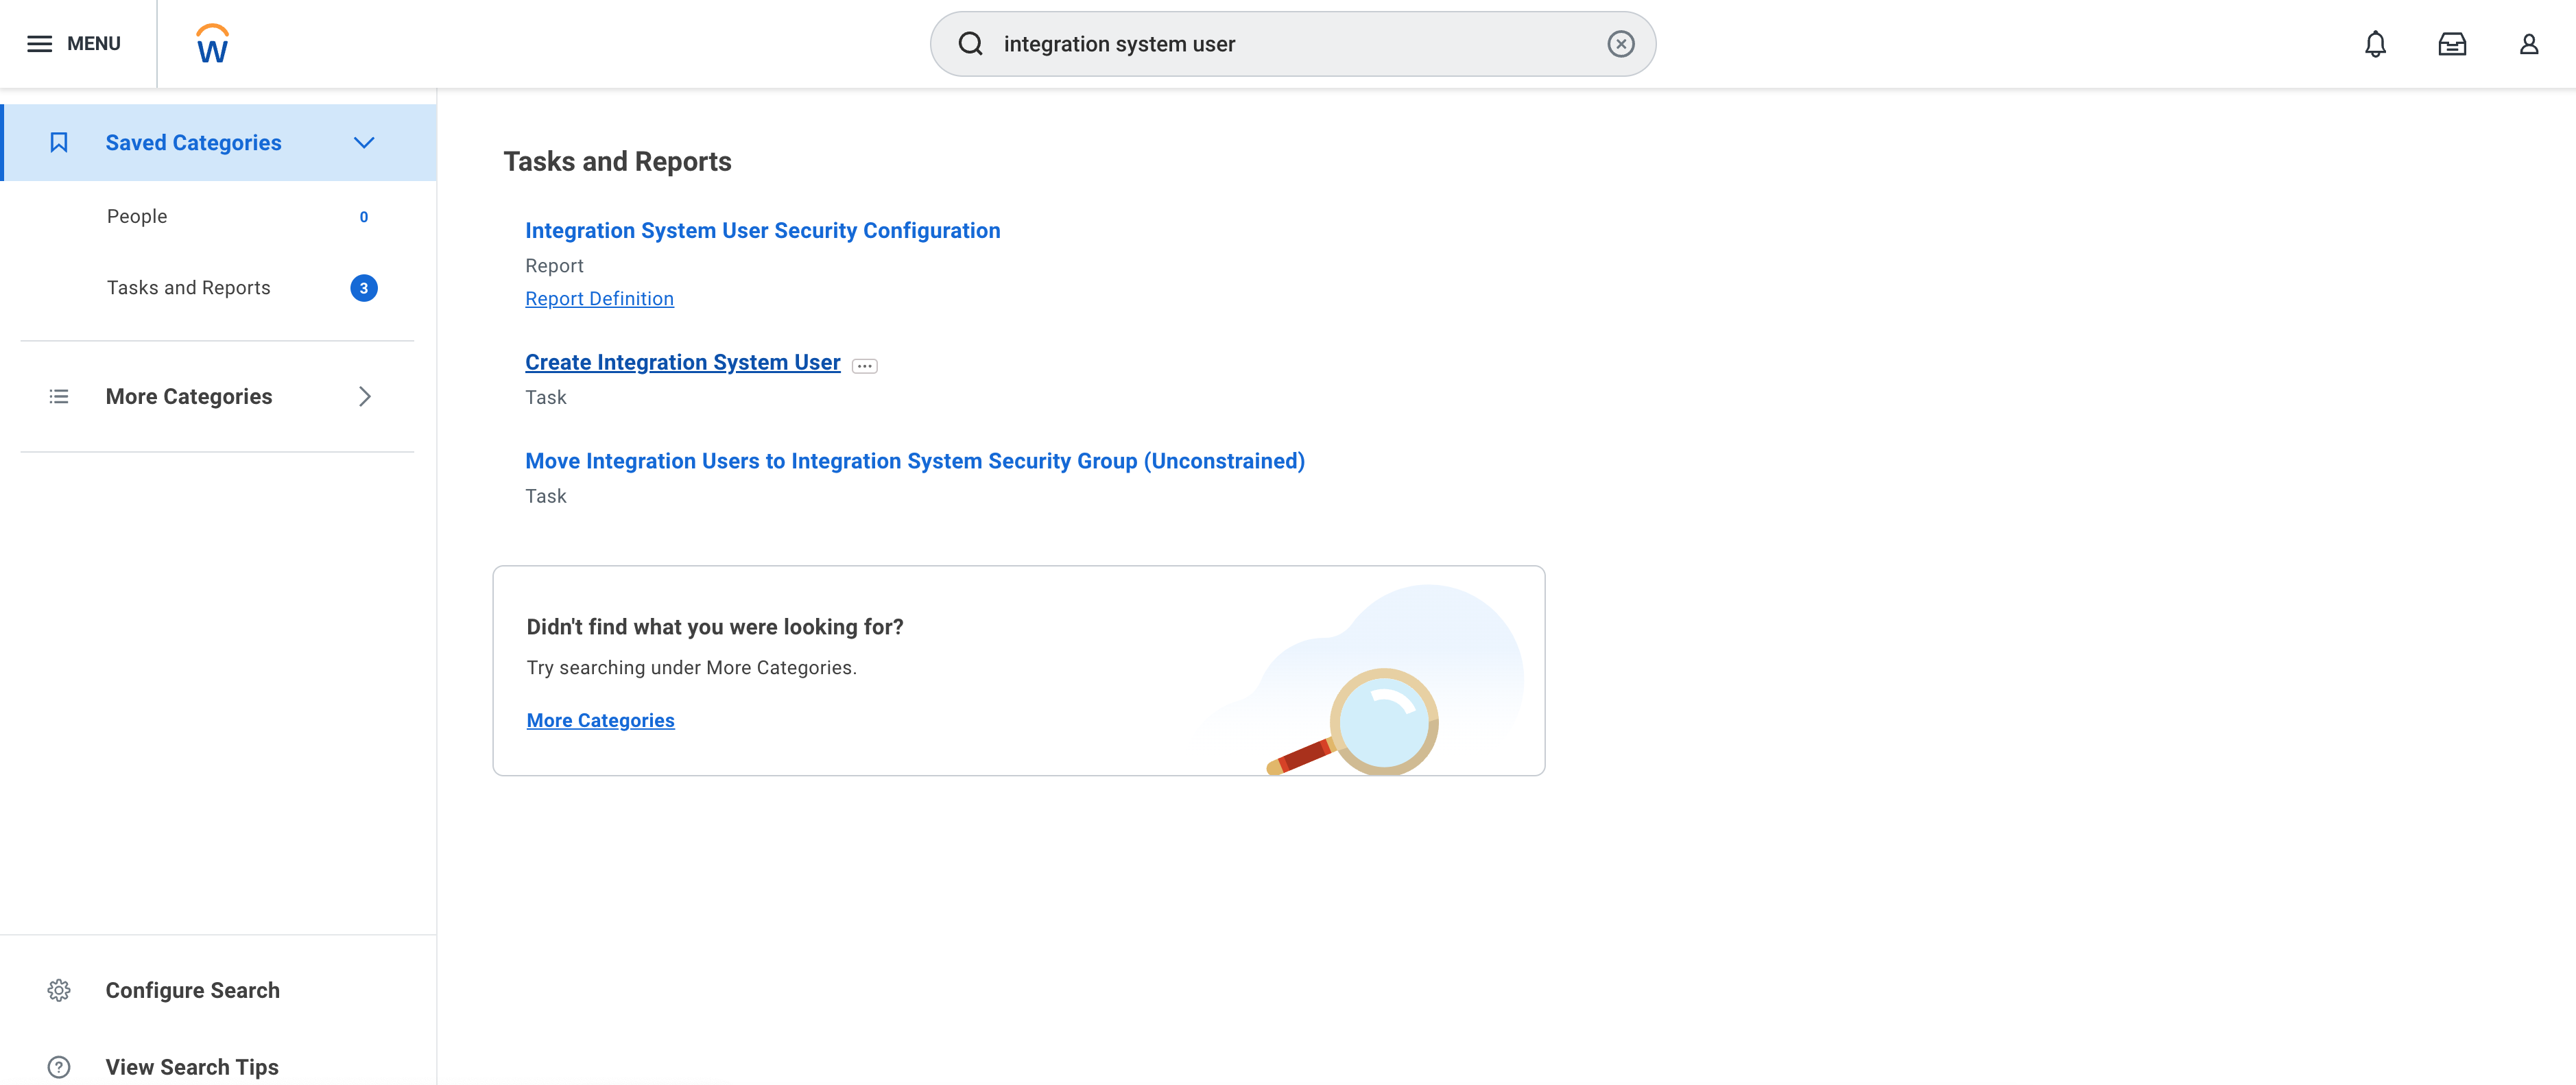The image size is (2576, 1085).
Task: Open the profile account icon
Action: click(x=2529, y=43)
